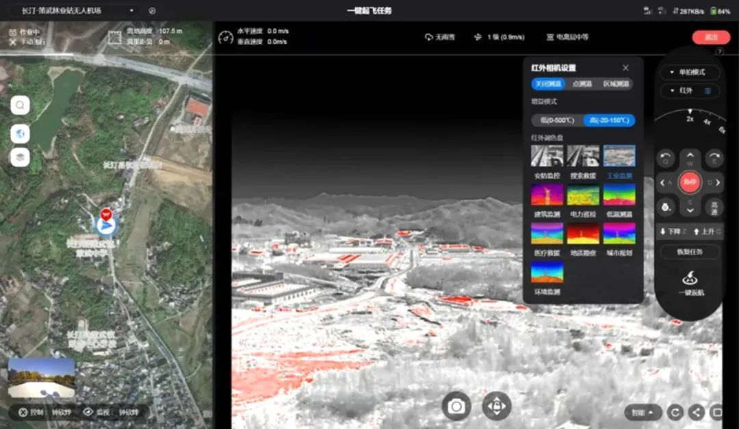Image resolution: width=739 pixels, height=429 pixels.
Task: Select the 城市规划 palette thumbnail
Action: click(619, 233)
